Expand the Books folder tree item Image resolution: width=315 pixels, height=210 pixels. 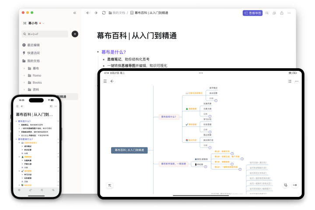coord(24,83)
